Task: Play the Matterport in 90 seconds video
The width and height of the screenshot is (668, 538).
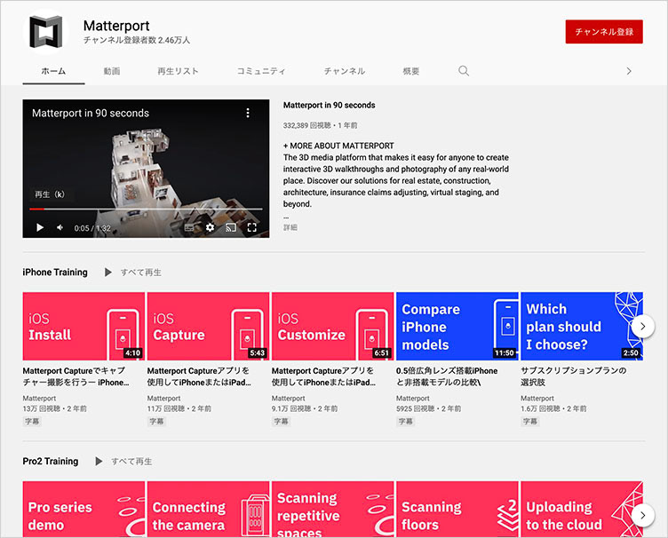Action: pyautogui.click(x=40, y=227)
